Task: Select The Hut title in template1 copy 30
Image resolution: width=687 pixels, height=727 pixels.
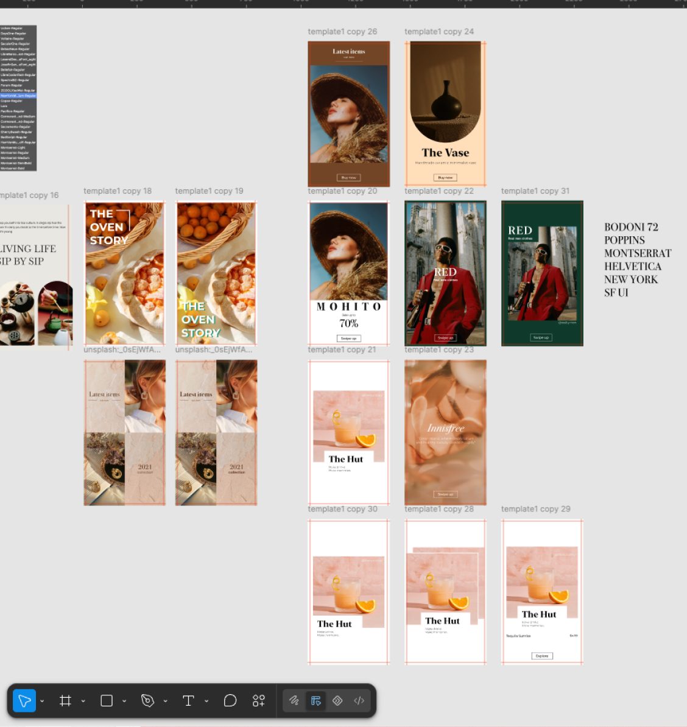Action: pyautogui.click(x=334, y=624)
